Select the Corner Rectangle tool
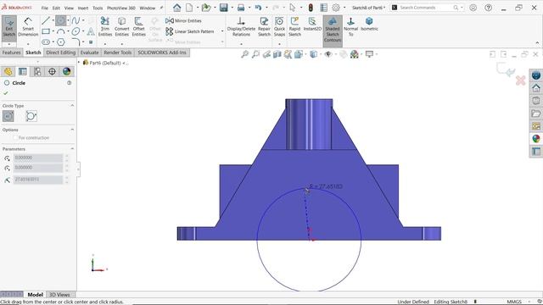The image size is (543, 305). [x=46, y=31]
